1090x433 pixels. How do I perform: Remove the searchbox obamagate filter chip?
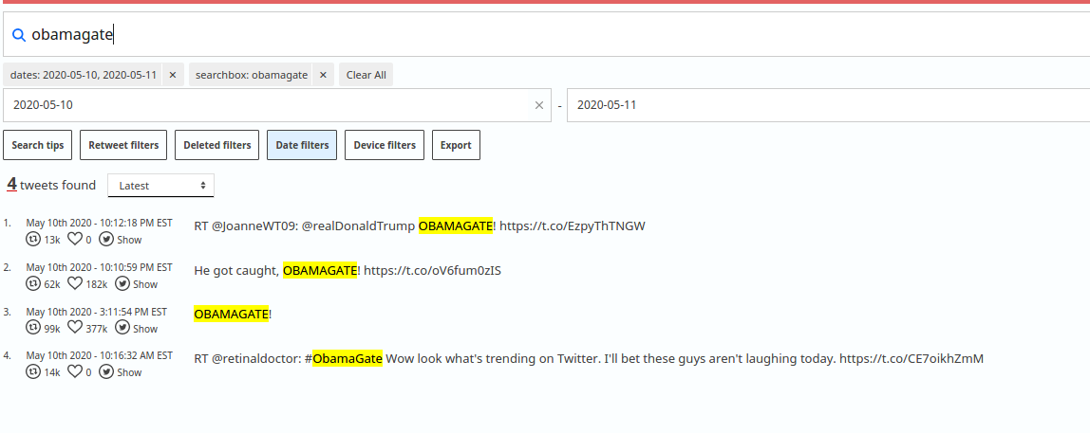pos(323,75)
